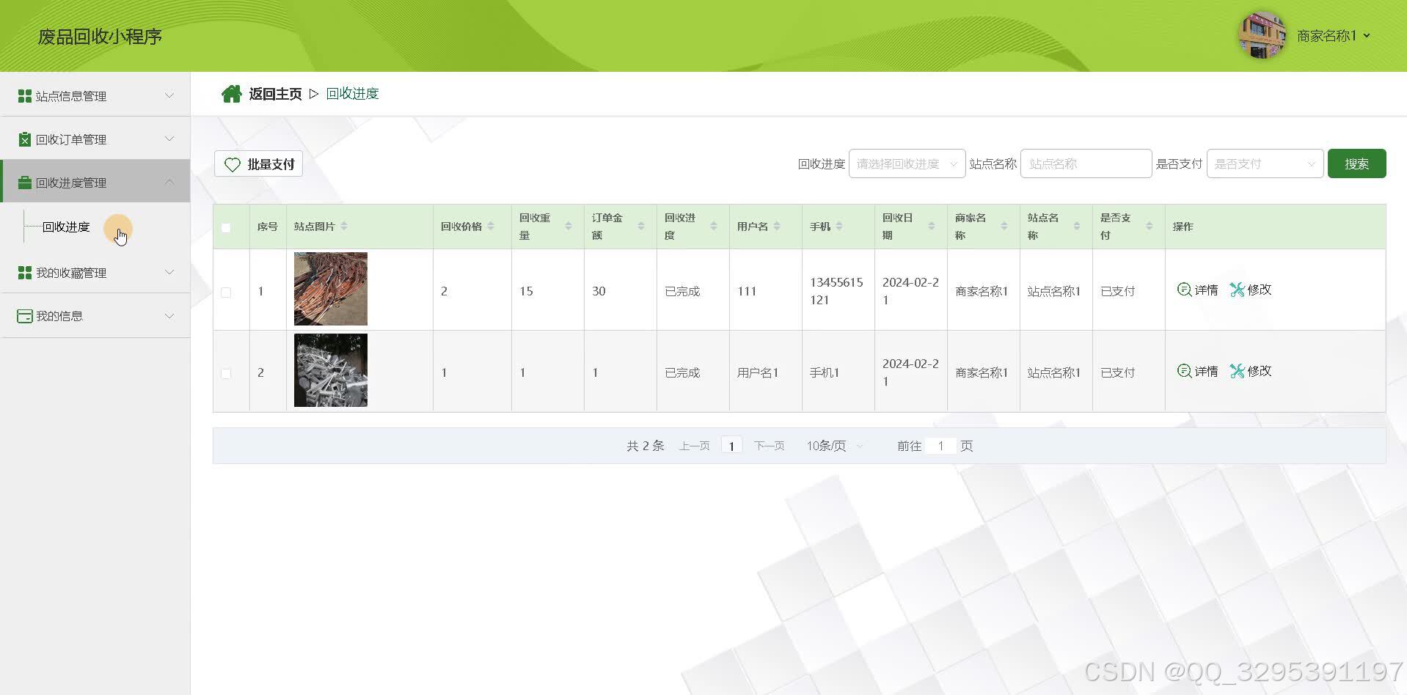
Task: Click the 批量支付 button
Action: coord(258,164)
